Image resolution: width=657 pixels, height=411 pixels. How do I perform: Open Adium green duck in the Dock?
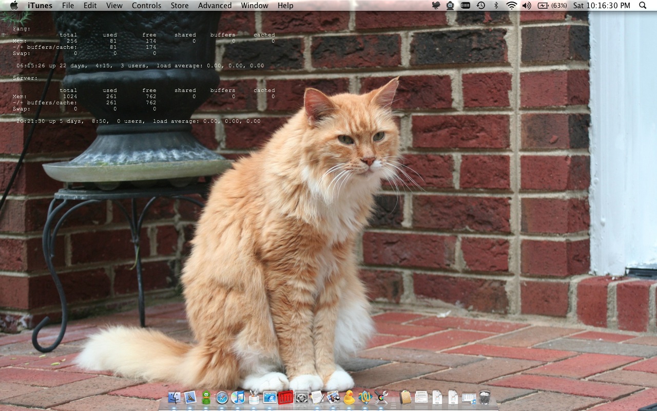[206, 397]
